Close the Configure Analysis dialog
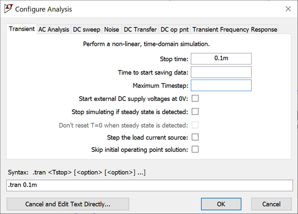Screen dimensions: 298x214 (288, 9)
